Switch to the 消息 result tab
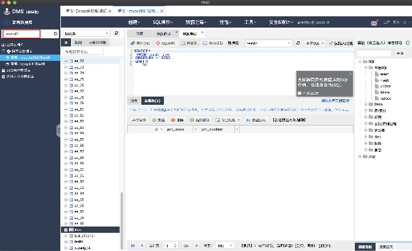This screenshot has width=412, height=251. 134,100
